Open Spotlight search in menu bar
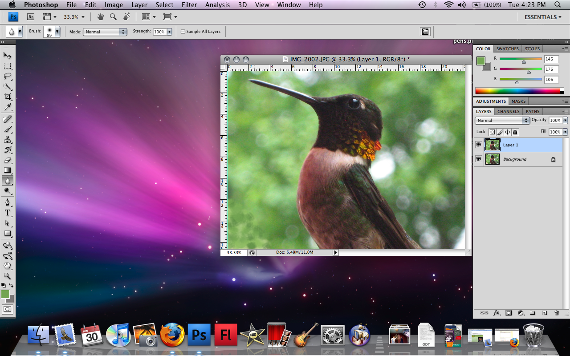Screen dimensions: 570x356 [557, 5]
